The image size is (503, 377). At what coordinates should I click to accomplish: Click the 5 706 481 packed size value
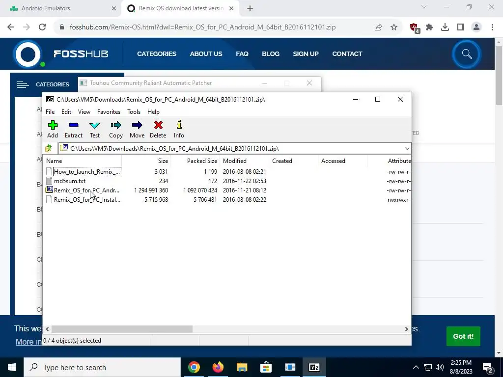tap(205, 199)
